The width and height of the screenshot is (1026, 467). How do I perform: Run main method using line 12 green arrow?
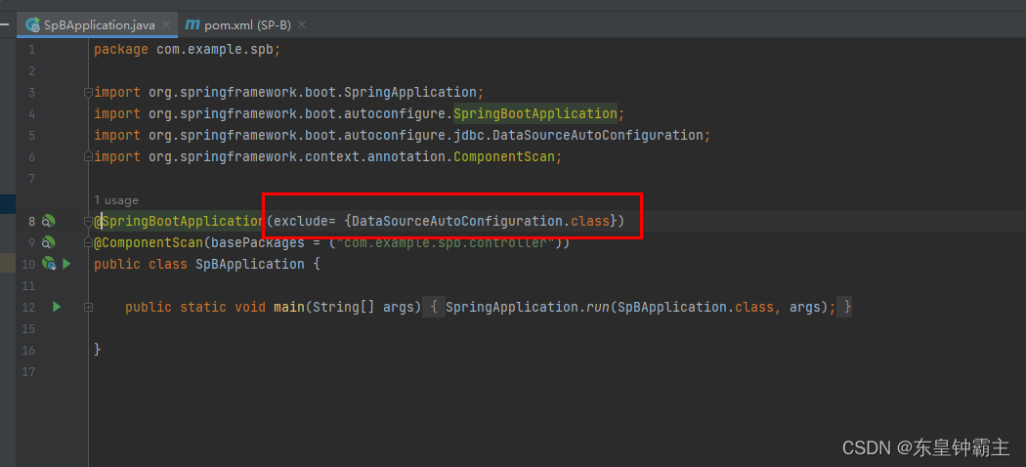[57, 306]
